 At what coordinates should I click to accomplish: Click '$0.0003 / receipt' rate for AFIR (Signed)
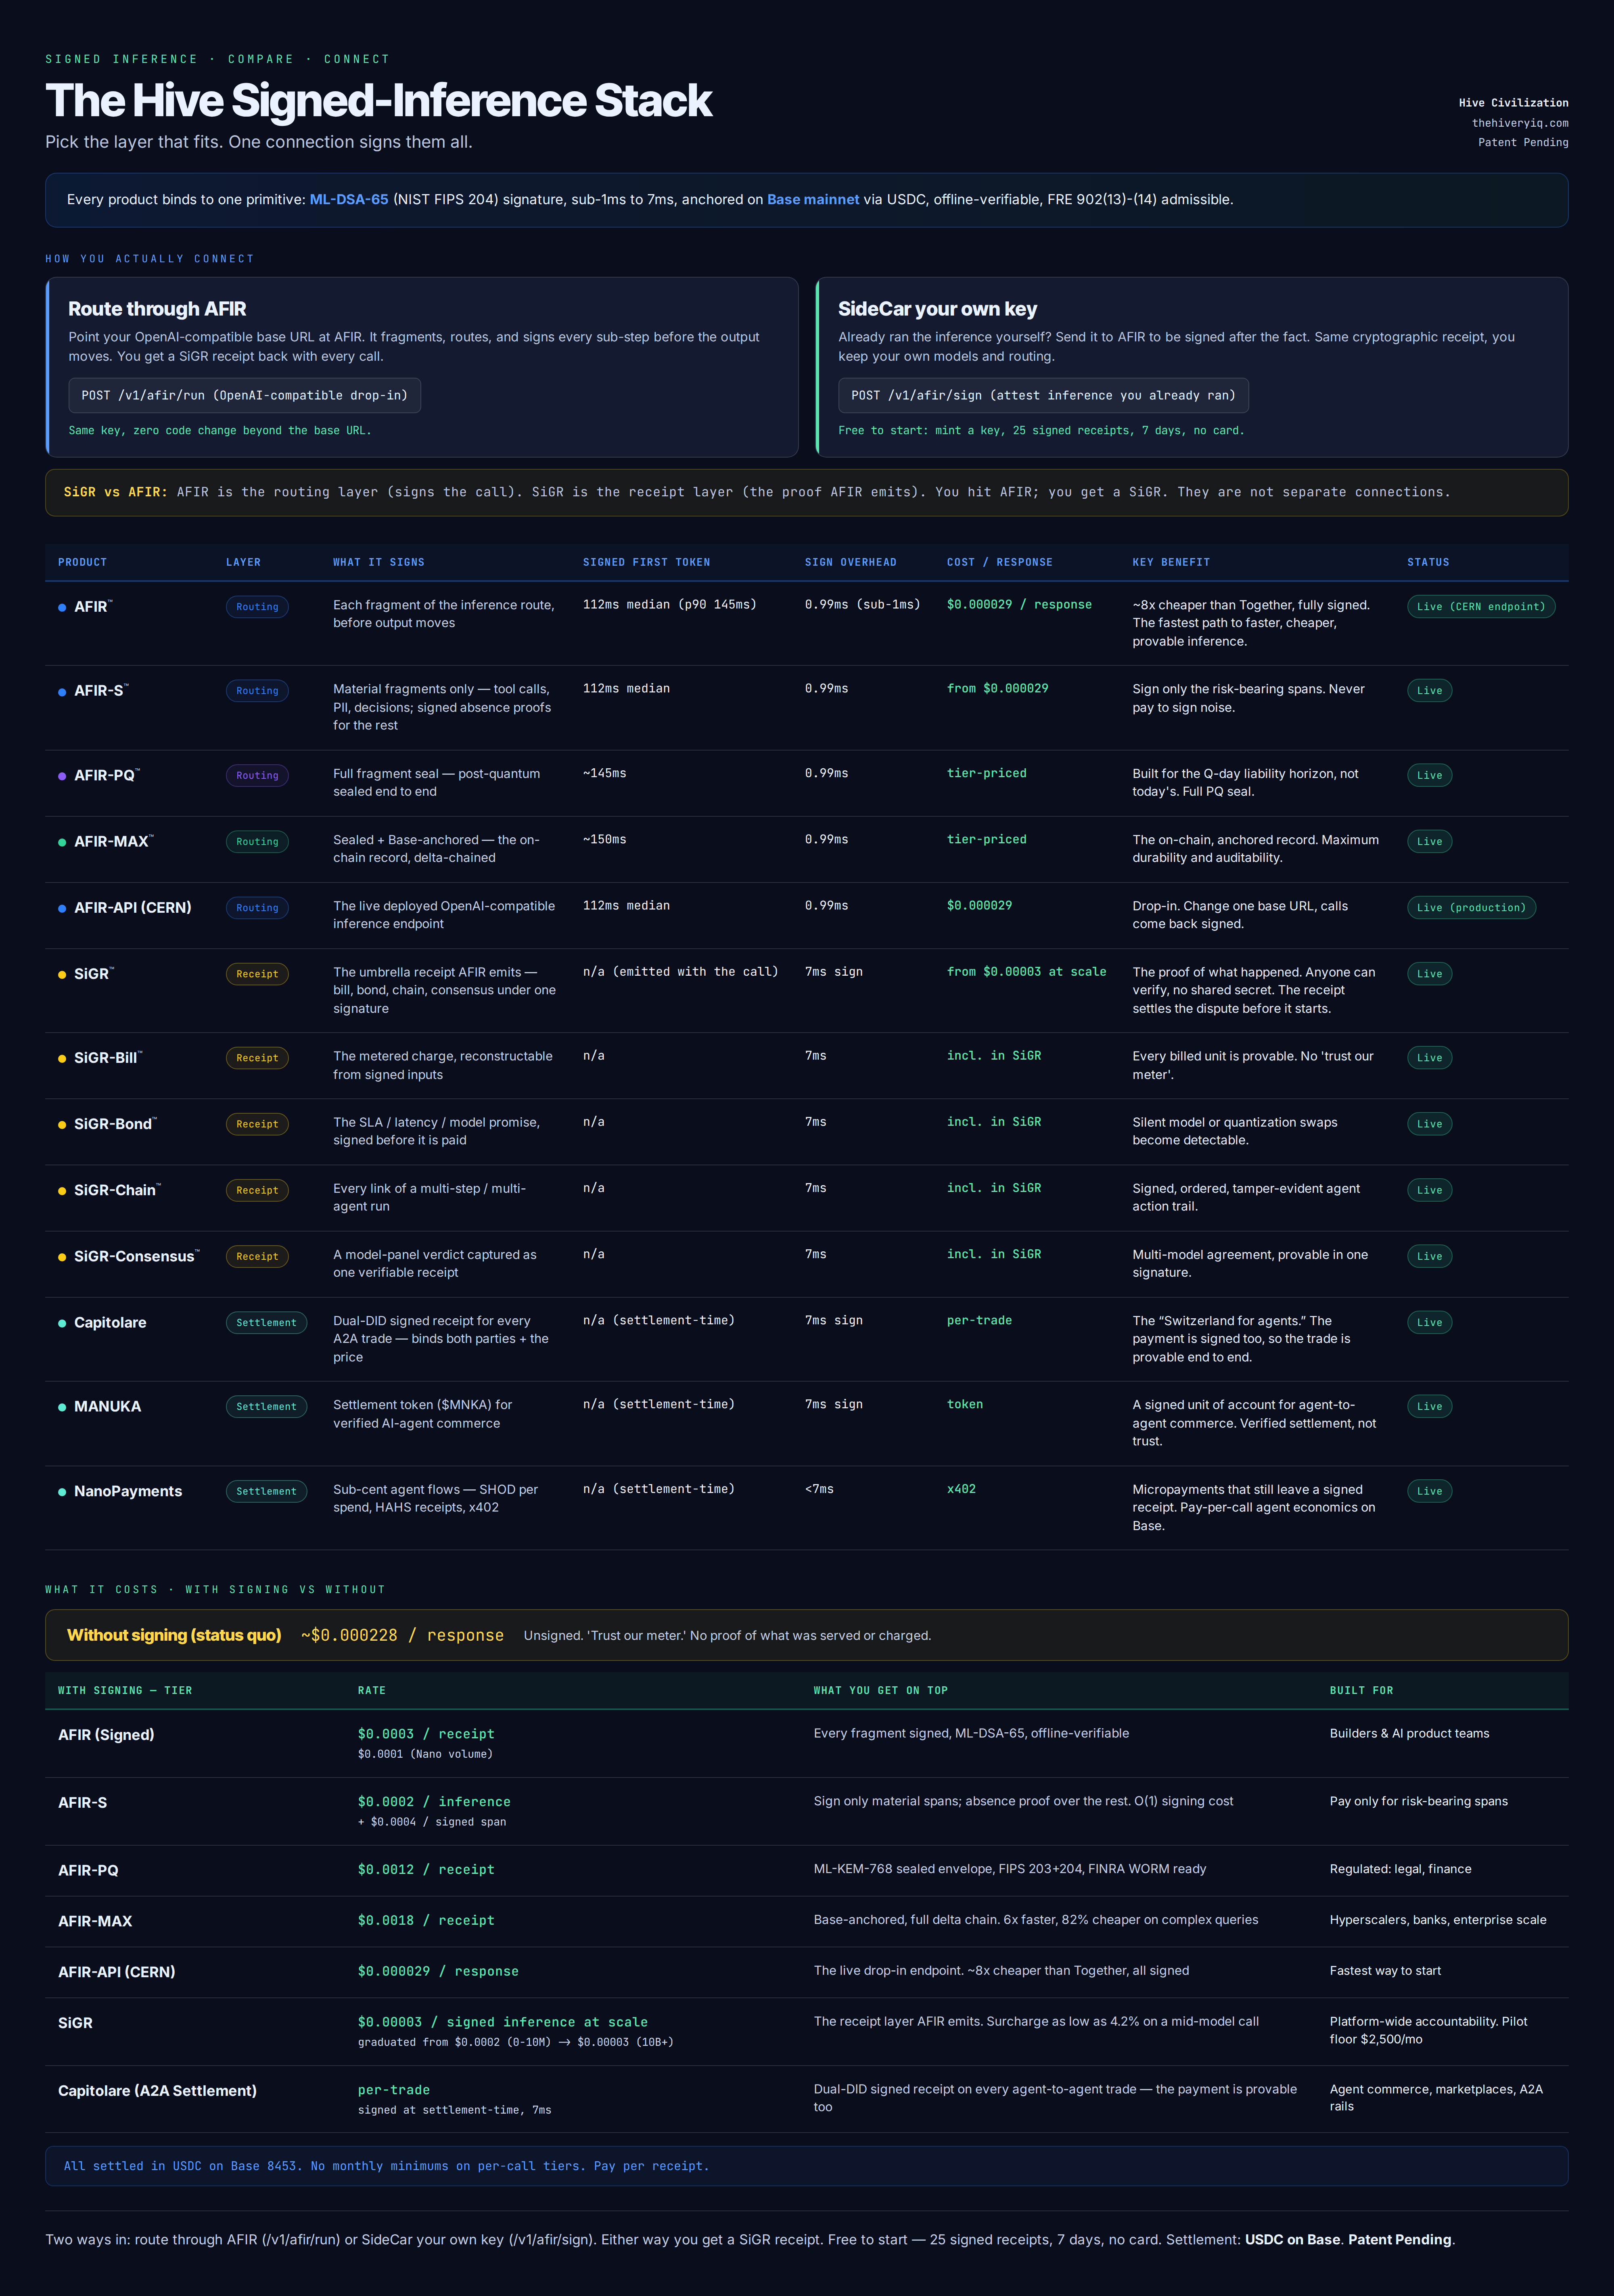pyautogui.click(x=426, y=1734)
